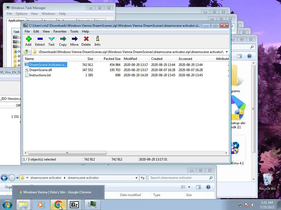
Task: Select the DreamScene.dll file name
Action: pos(41,70)
